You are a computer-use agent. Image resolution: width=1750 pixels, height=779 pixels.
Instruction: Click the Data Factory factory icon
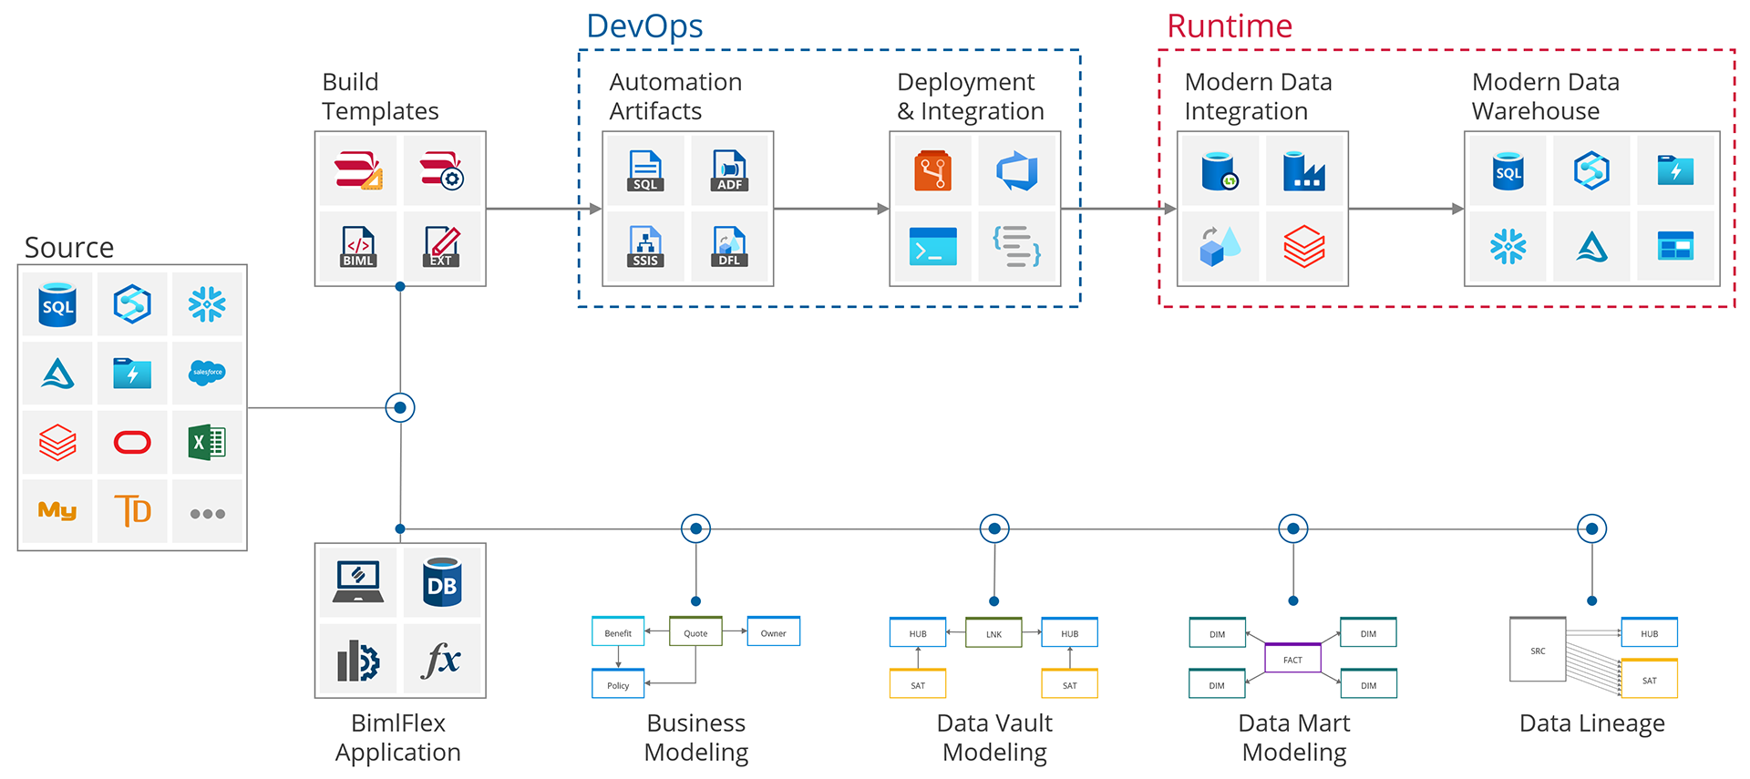1304,170
